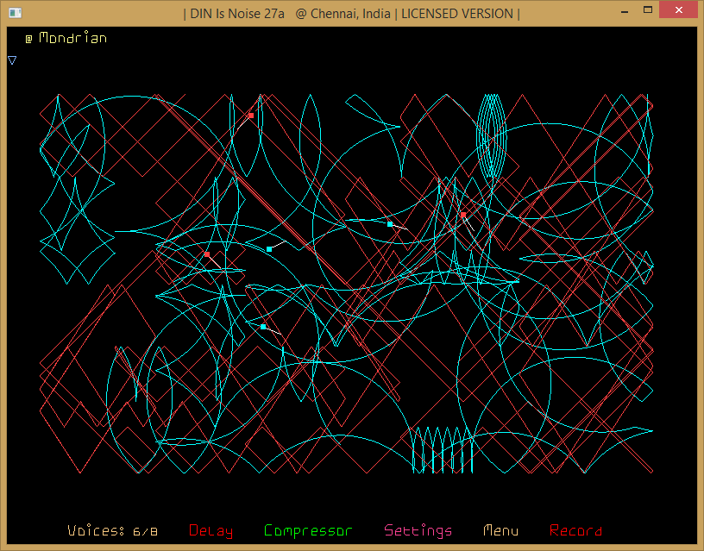Screen dimensions: 704x551
Task: Click the concentric cyan ellipses near the top
Action: [x=491, y=135]
